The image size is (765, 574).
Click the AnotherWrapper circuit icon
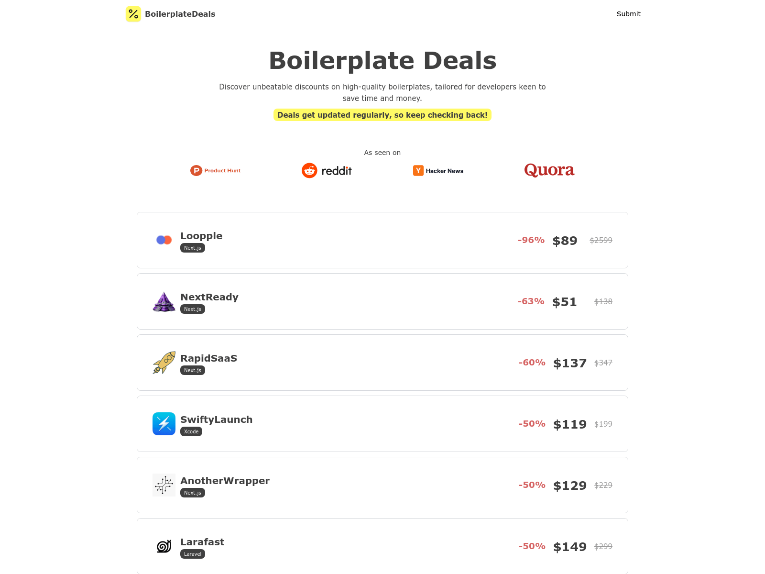[x=164, y=485]
